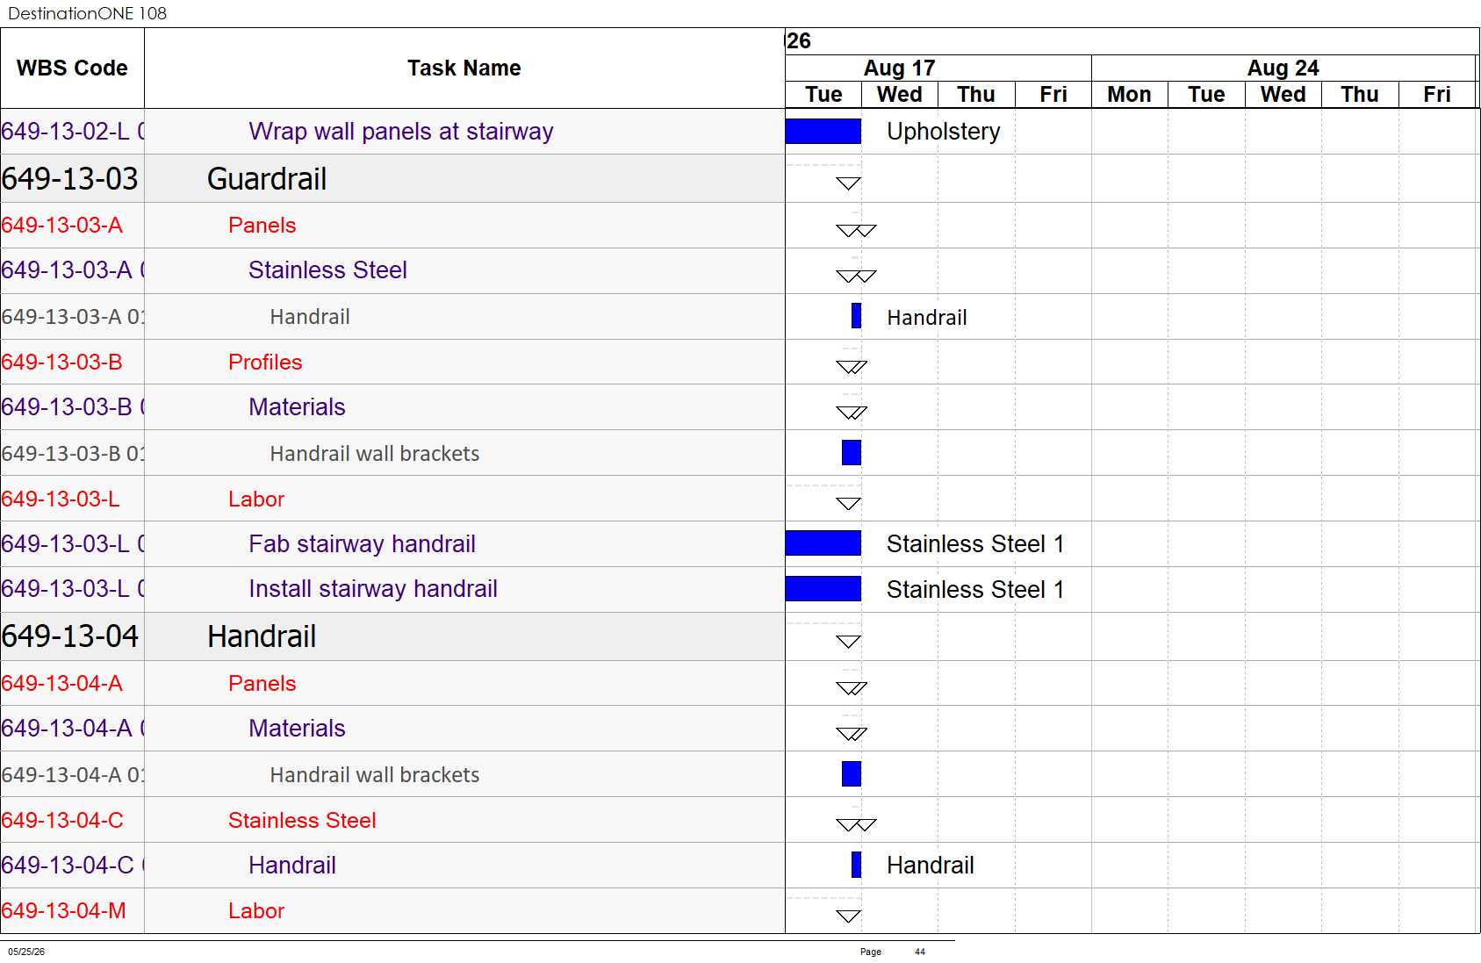
Task: Click WBS code 649-13-02-L
Action: click(73, 131)
